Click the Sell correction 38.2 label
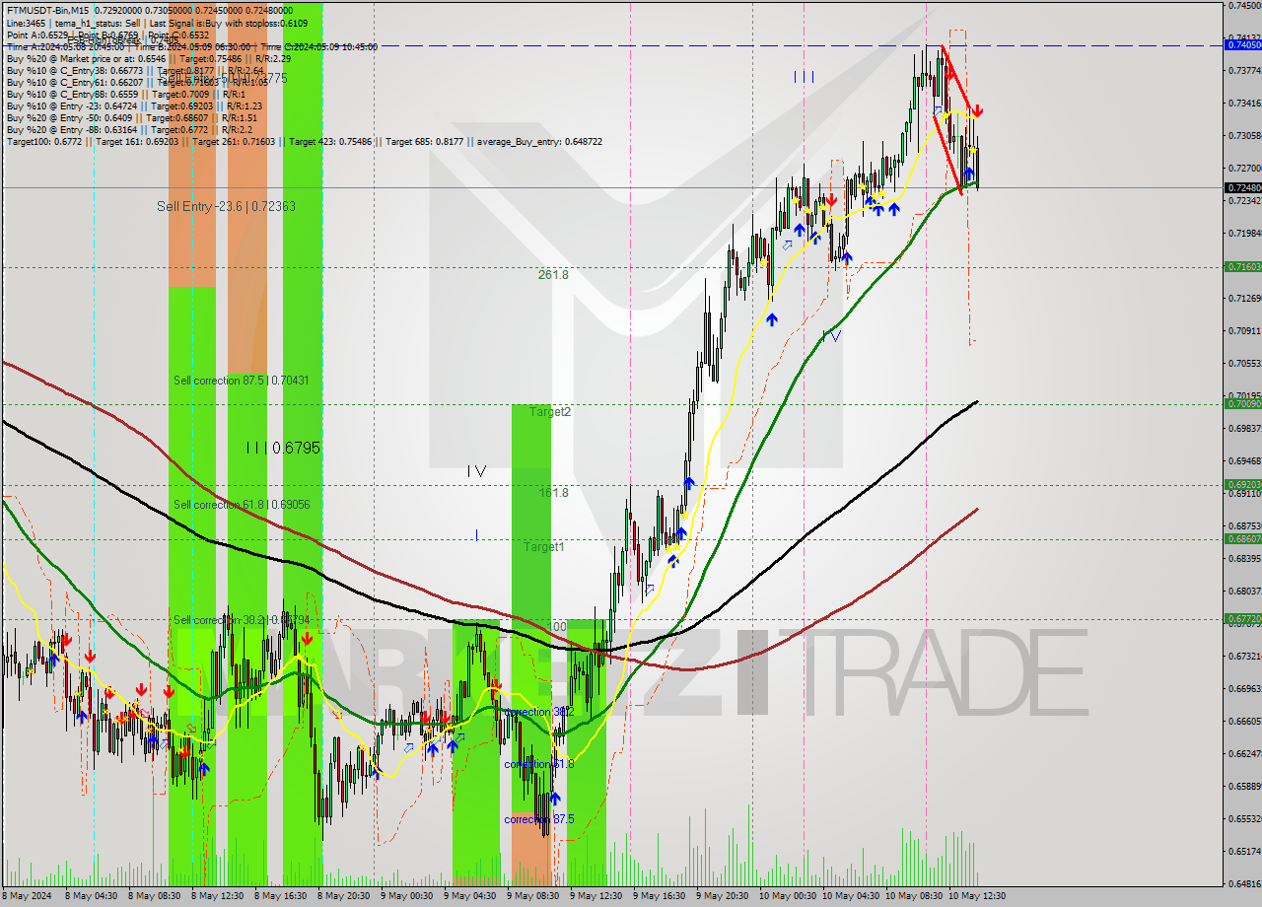 241,620
